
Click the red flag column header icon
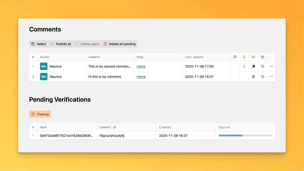(x=235, y=57)
